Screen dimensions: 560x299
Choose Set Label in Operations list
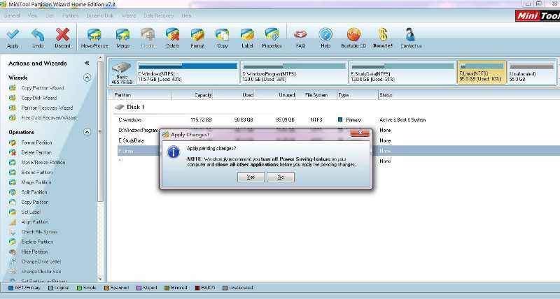click(x=30, y=212)
